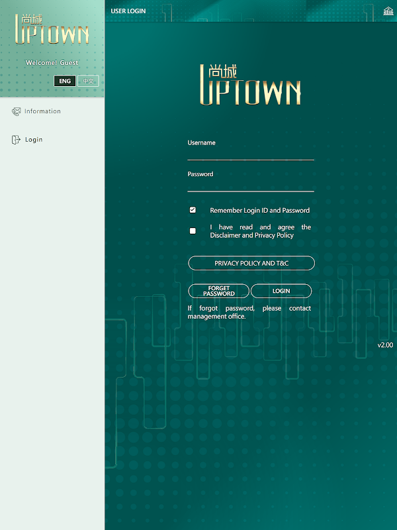Image resolution: width=397 pixels, height=530 pixels.
Task: Focus the Password input field
Action: (251, 185)
